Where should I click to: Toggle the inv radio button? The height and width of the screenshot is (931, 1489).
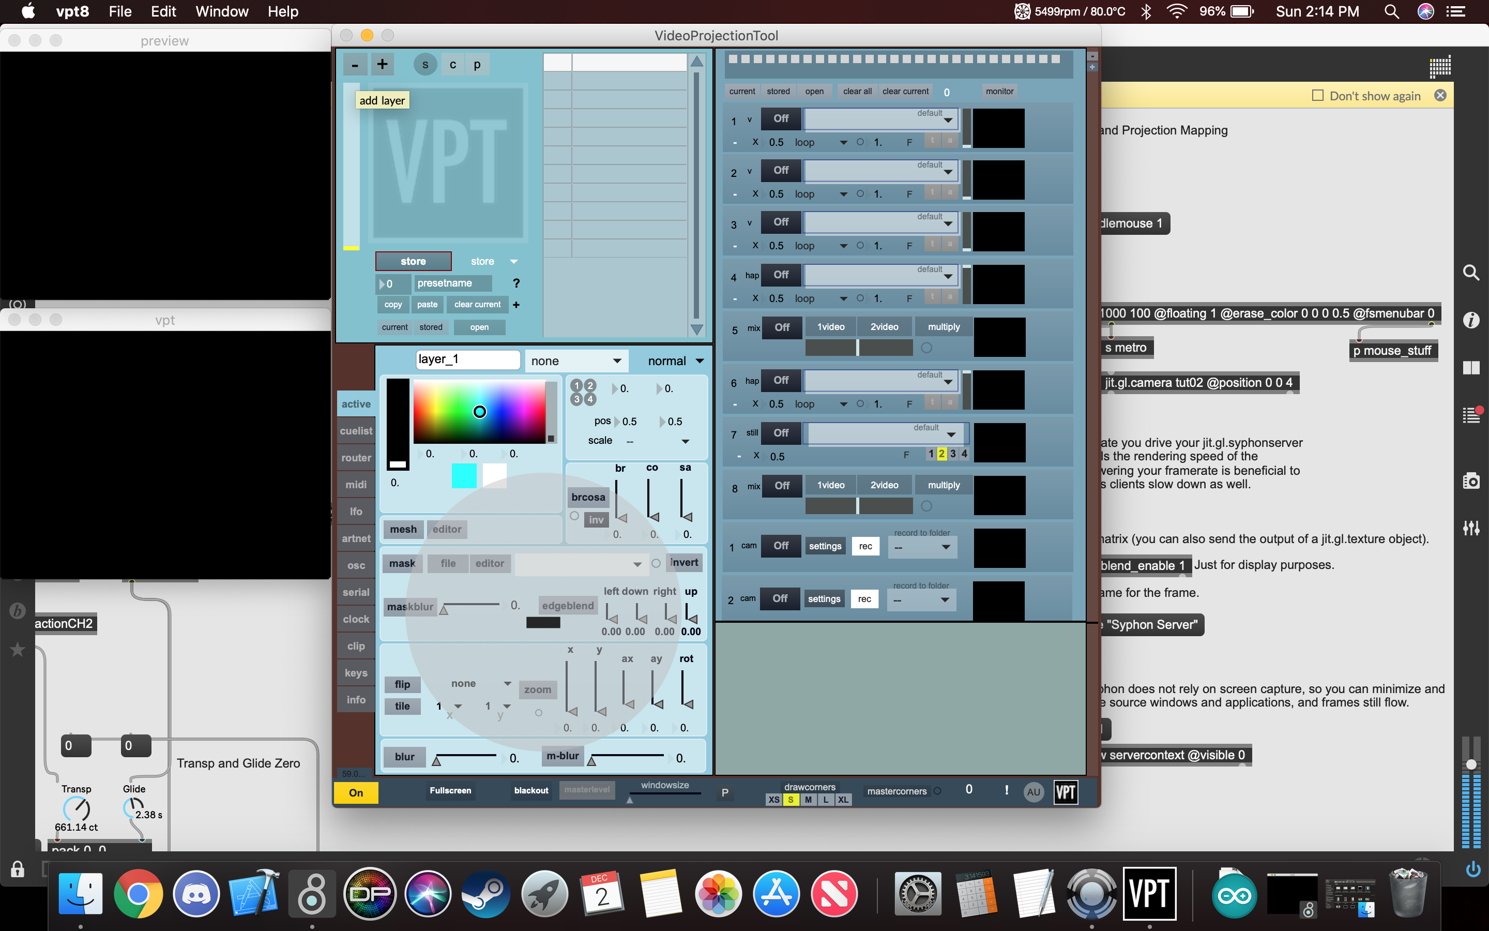click(575, 516)
